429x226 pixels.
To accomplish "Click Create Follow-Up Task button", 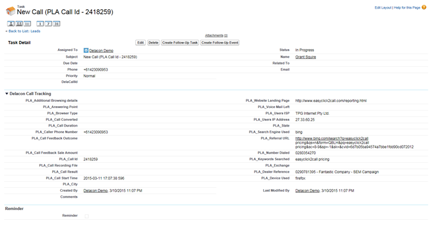I will pos(179,42).
